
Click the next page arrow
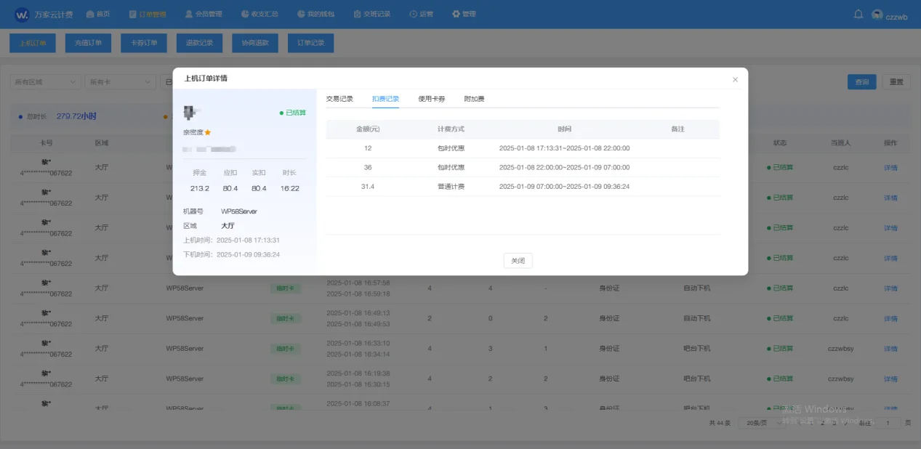tap(848, 423)
